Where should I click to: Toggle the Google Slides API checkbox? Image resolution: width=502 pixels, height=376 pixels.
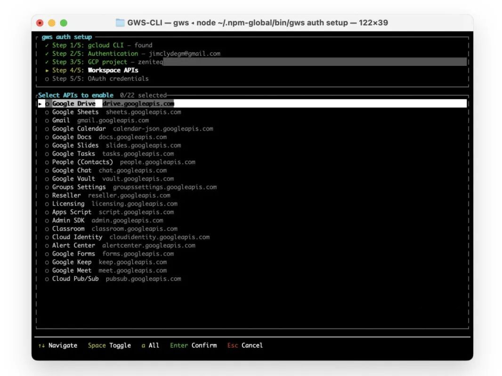click(x=47, y=145)
